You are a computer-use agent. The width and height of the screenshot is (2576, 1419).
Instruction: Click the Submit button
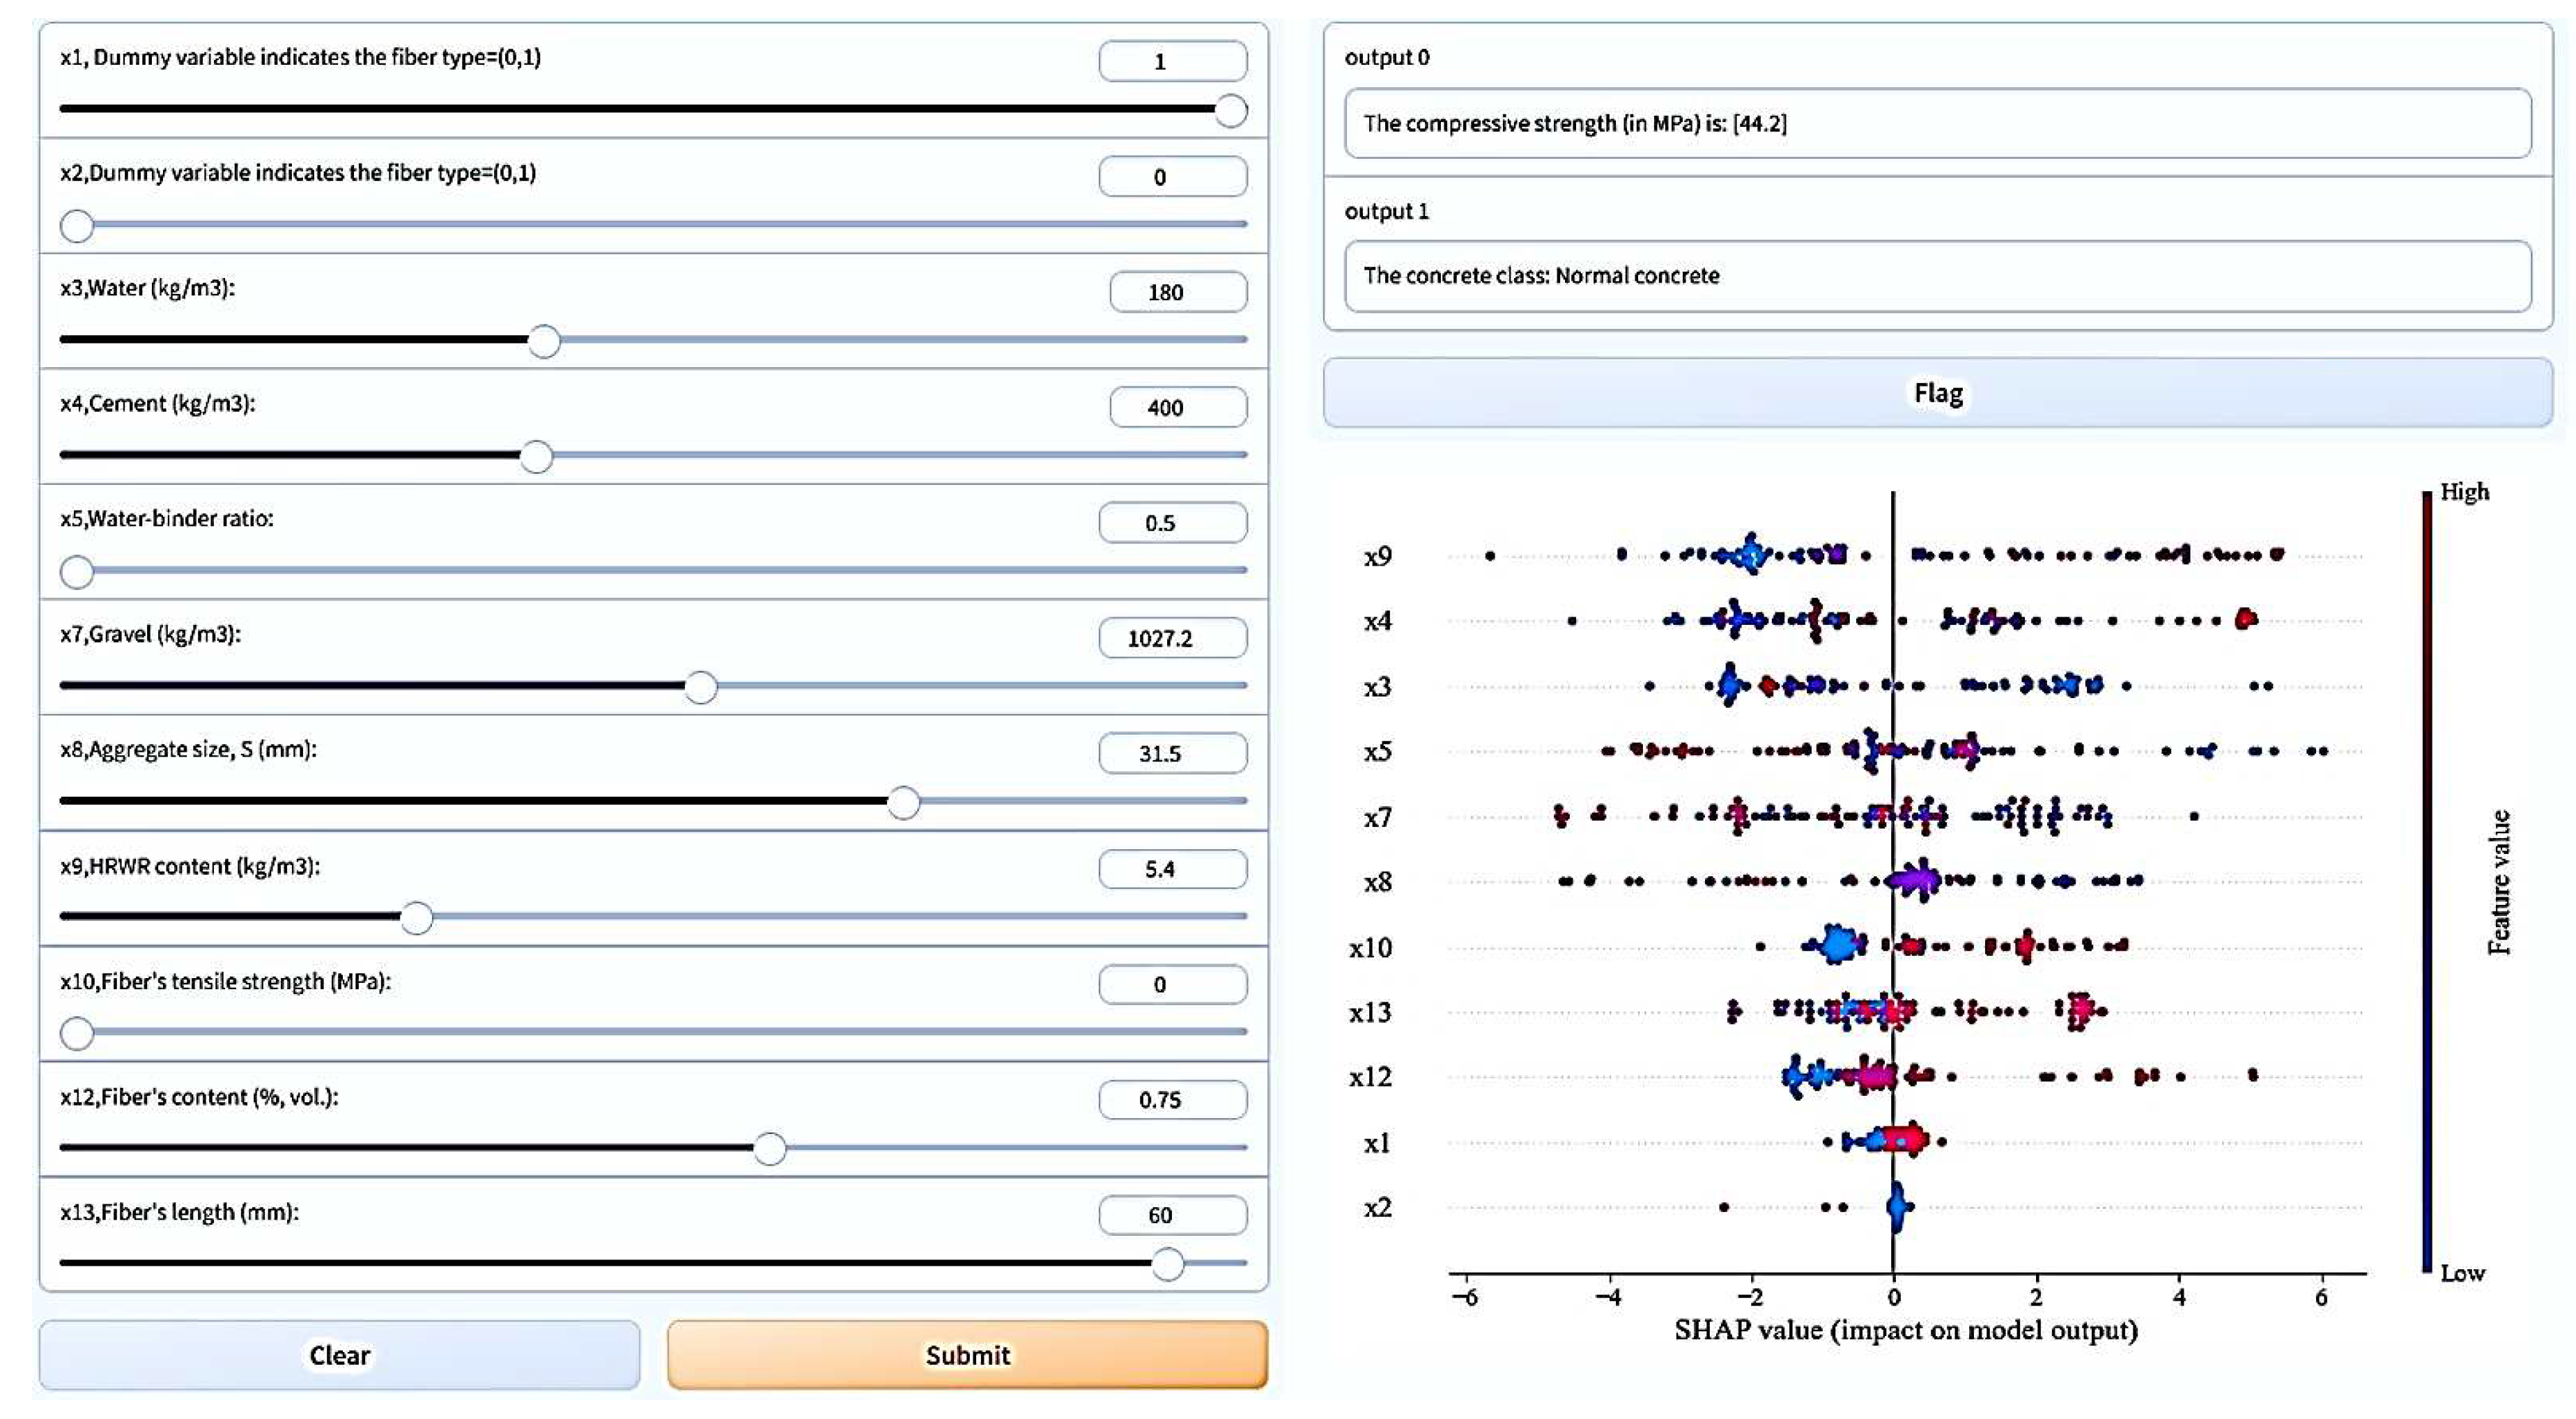point(967,1355)
